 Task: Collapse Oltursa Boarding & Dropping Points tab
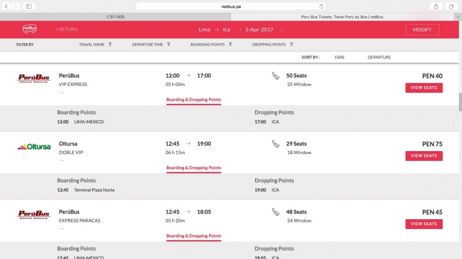pyautogui.click(x=193, y=168)
